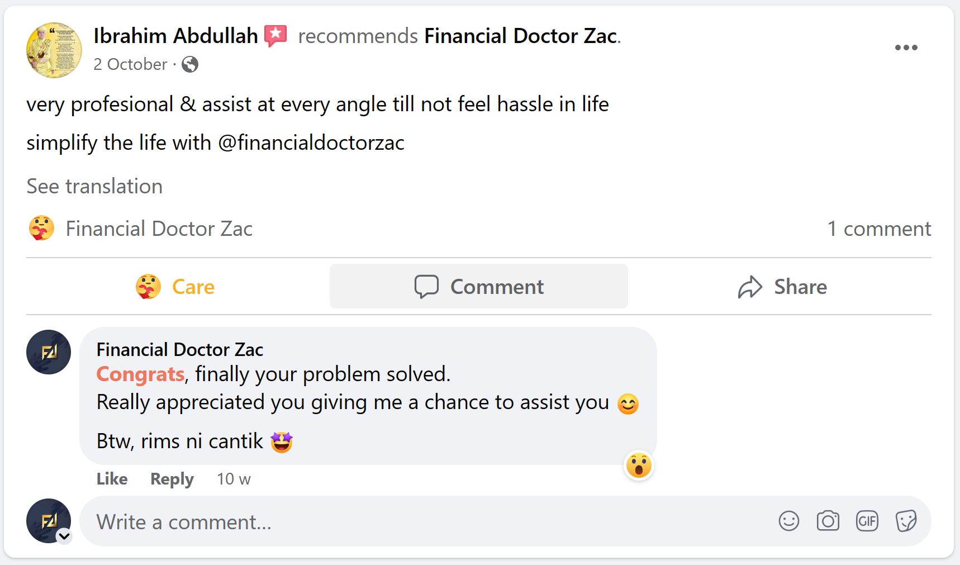Expand the 1 comment count
Image resolution: width=960 pixels, height=565 pixels.
click(878, 229)
